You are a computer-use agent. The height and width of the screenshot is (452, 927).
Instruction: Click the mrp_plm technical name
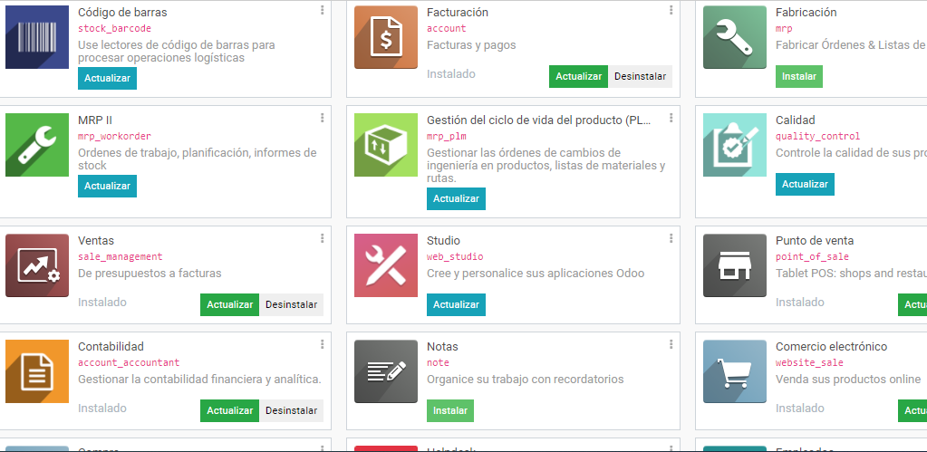pos(447,136)
